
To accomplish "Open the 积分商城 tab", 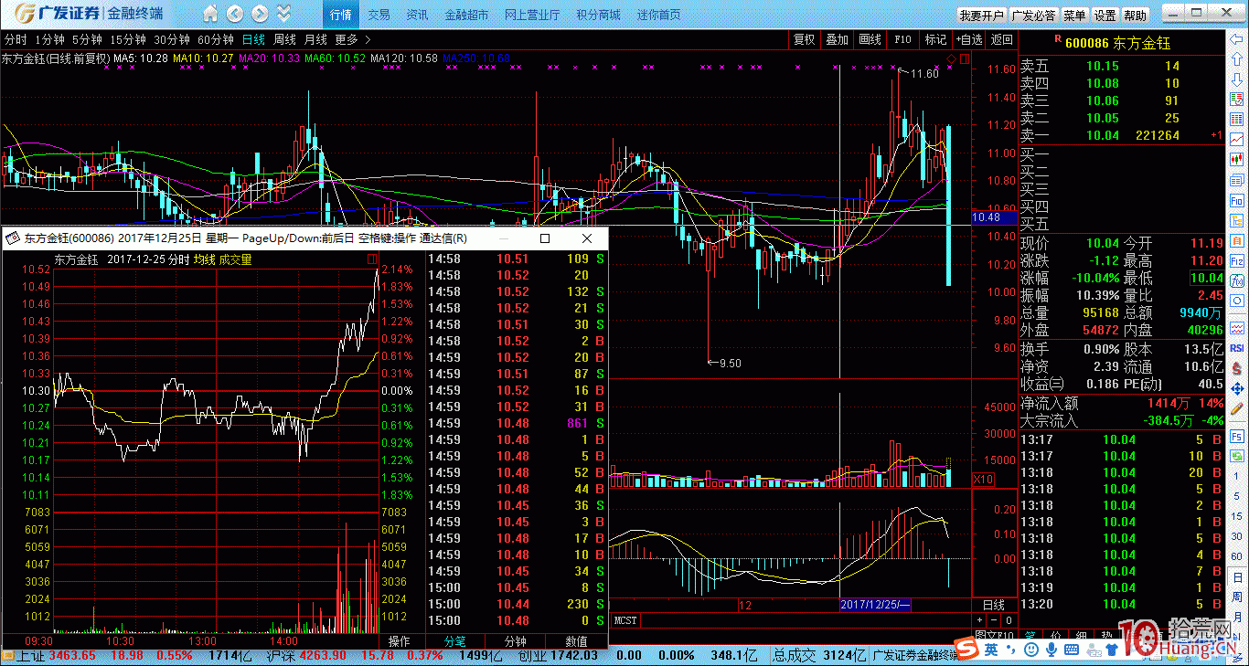I will [x=598, y=15].
